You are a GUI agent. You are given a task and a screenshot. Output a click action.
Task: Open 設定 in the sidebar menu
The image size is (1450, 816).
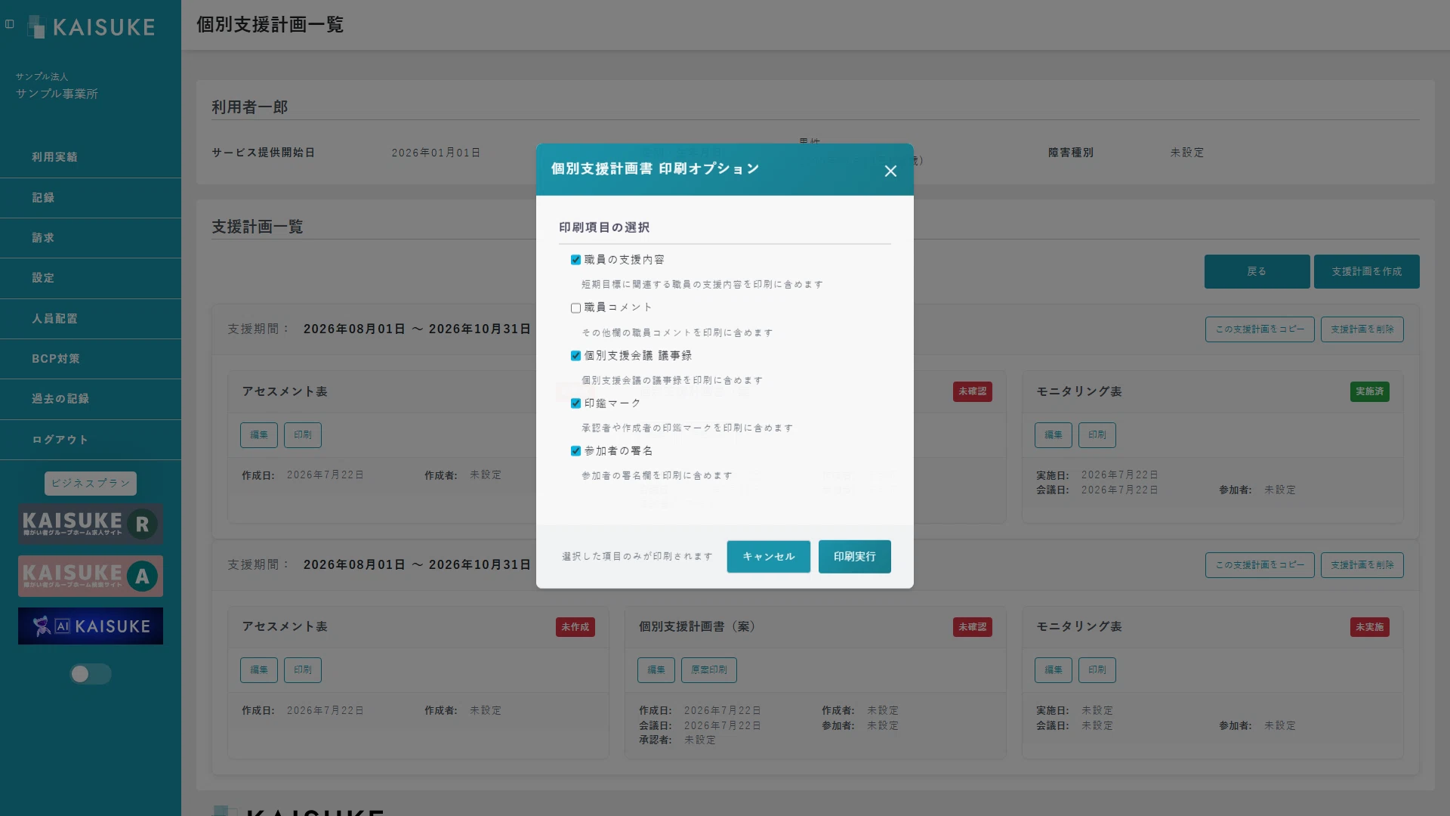91,278
